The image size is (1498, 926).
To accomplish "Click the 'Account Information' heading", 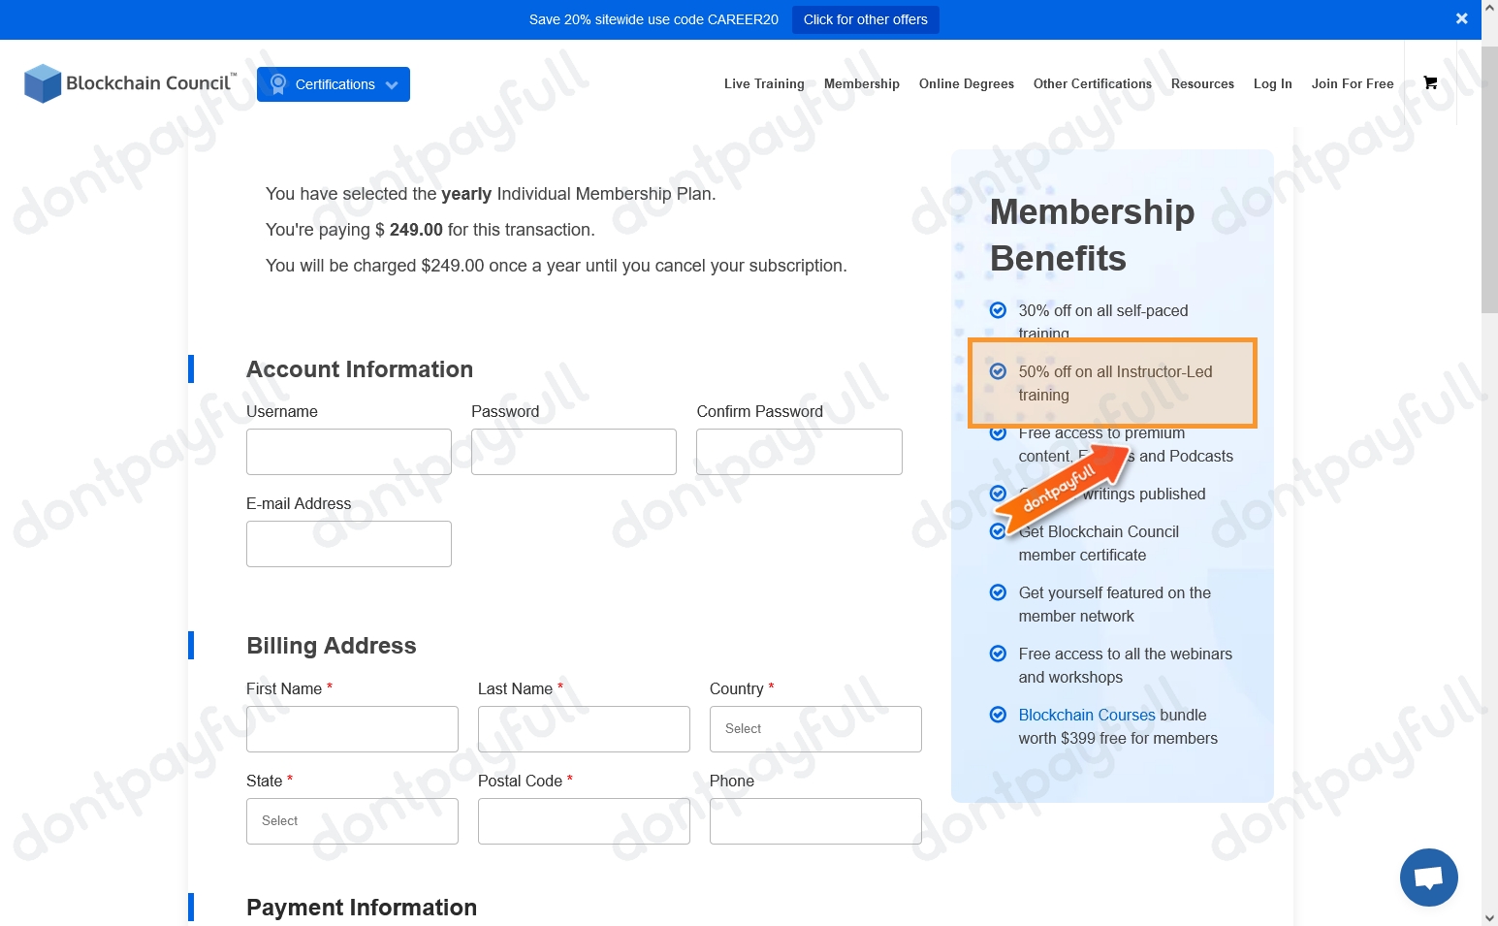I will 360,369.
